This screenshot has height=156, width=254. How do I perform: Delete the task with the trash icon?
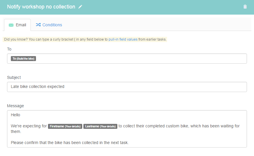click(x=245, y=7)
